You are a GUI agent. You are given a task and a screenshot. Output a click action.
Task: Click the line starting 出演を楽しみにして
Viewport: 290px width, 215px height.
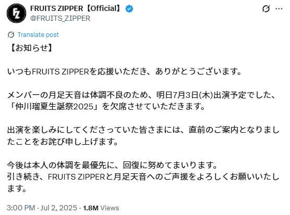click(143, 130)
